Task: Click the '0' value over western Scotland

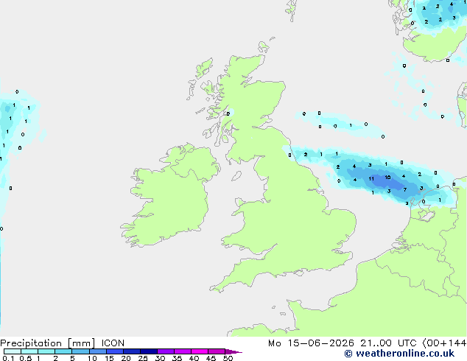Action: [x=228, y=113]
